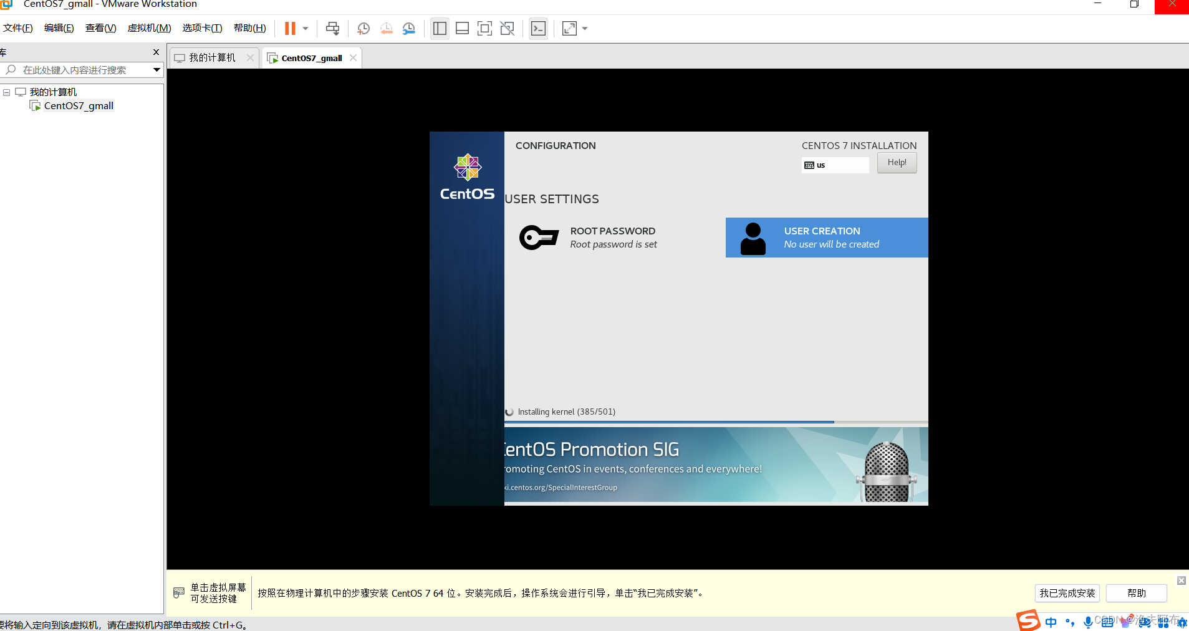Pause the virtual machine with the orange button
1189x631 pixels.
pyautogui.click(x=290, y=29)
